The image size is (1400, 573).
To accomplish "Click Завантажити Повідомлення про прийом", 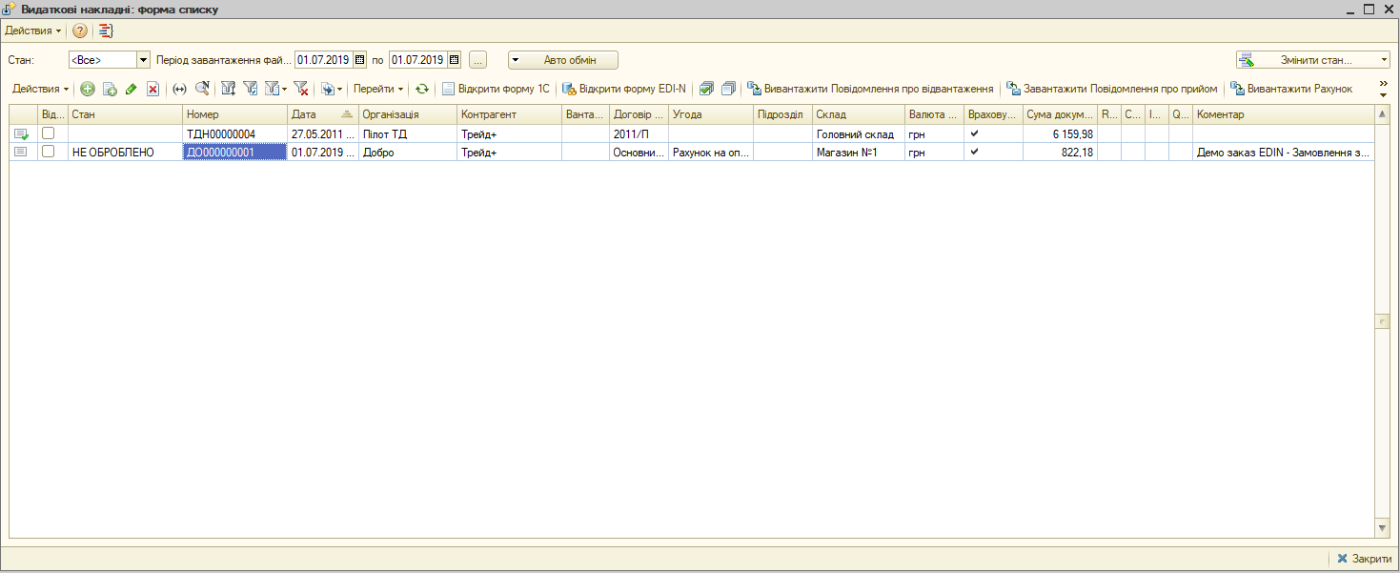I will 1112,89.
